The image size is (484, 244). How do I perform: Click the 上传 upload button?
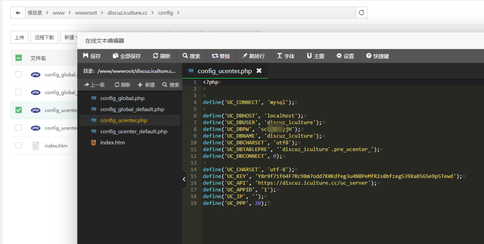click(x=19, y=37)
